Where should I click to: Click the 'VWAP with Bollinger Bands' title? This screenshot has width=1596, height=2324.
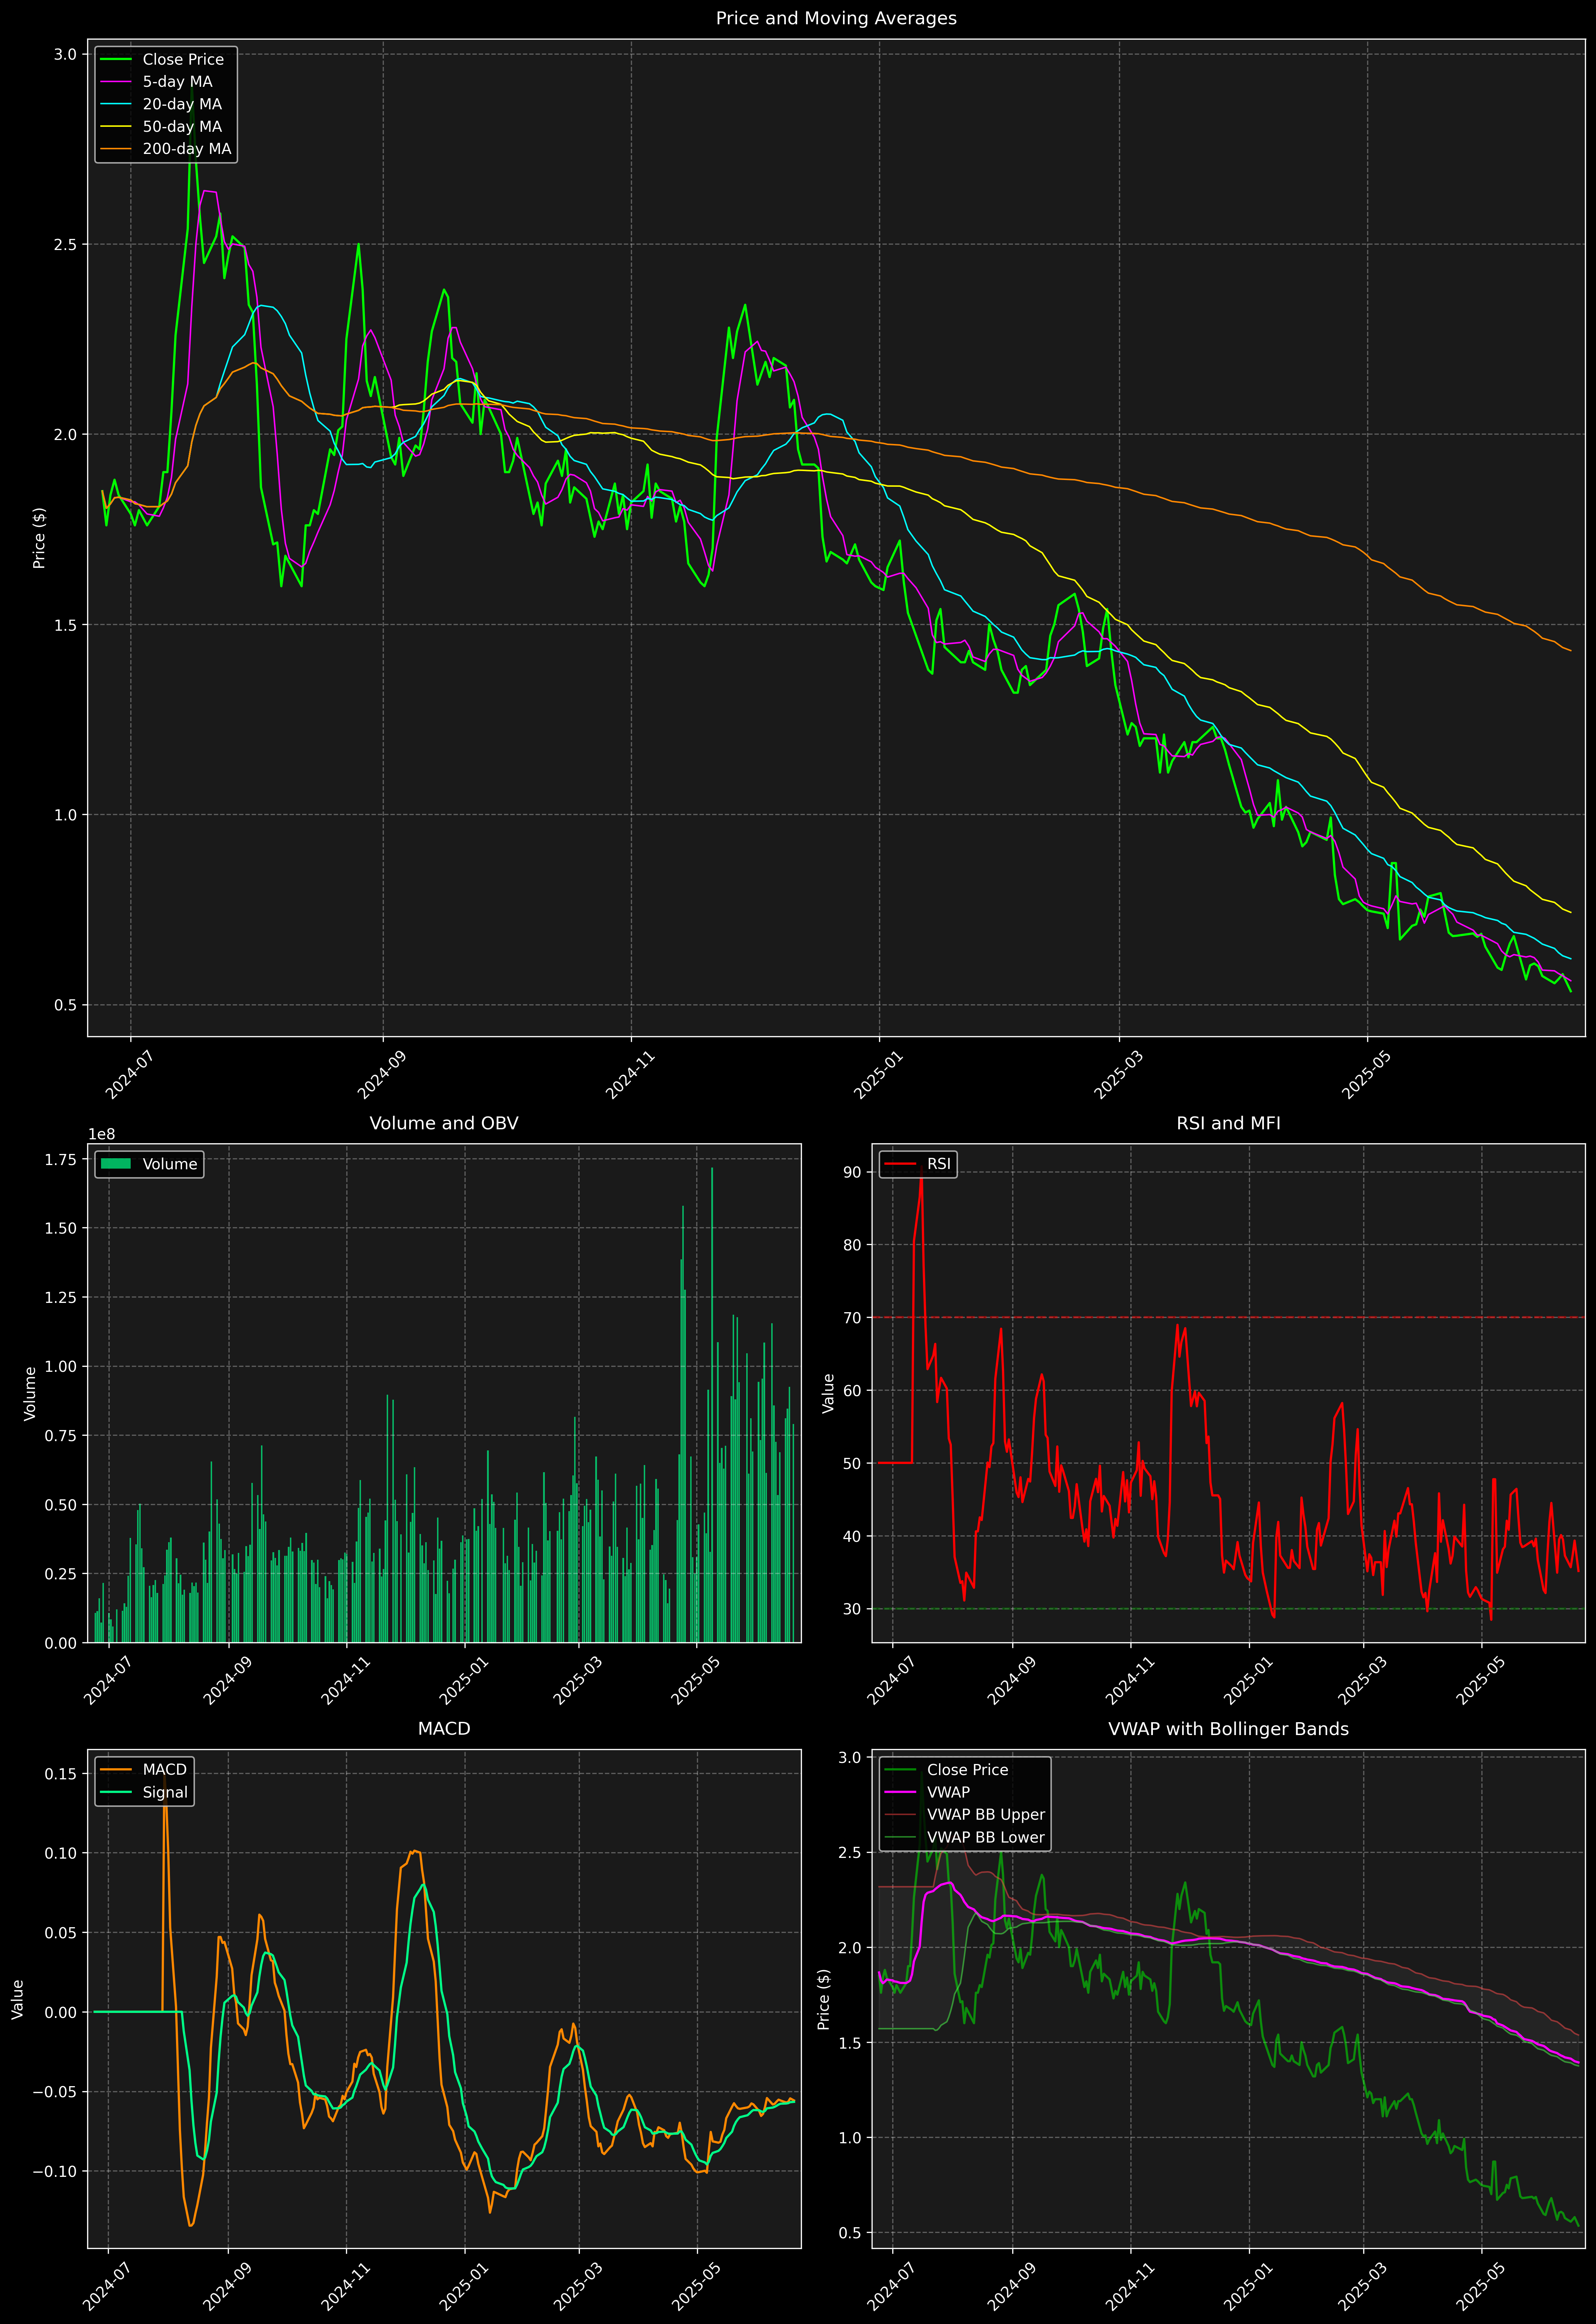[x=1228, y=1729]
